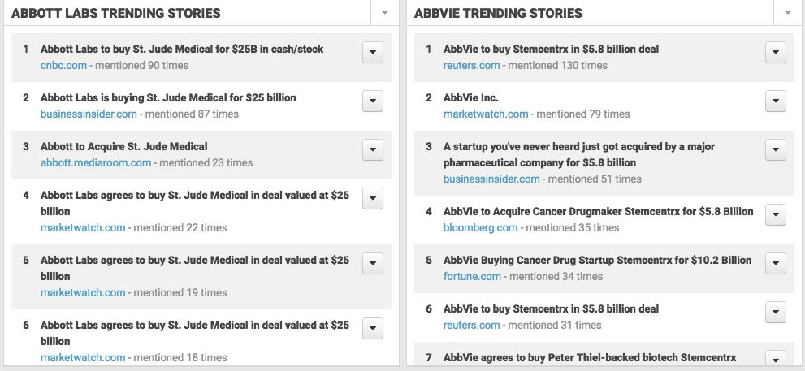Open dropdown for the abbott.mediaroom.com story
805x371 pixels.
point(372,149)
